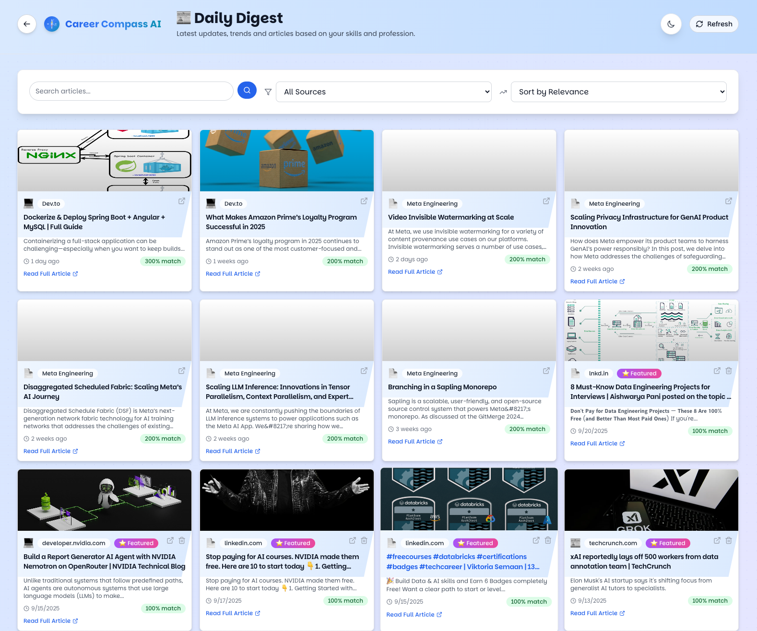Click the #freecourses #databricks hashtag title

[x=463, y=561]
